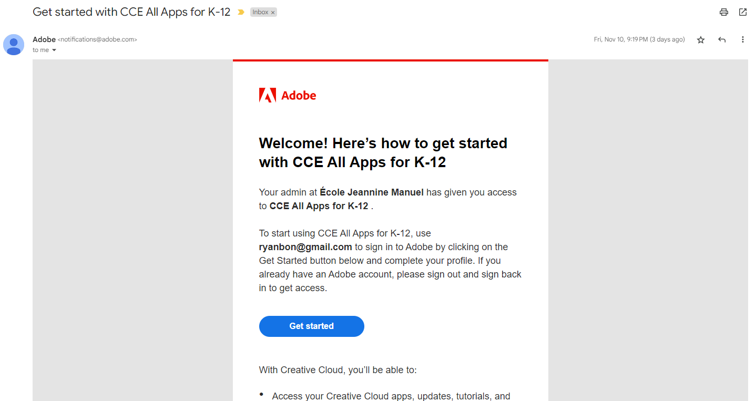756x401 pixels.
Task: Click the email subject line title
Action: tap(131, 12)
